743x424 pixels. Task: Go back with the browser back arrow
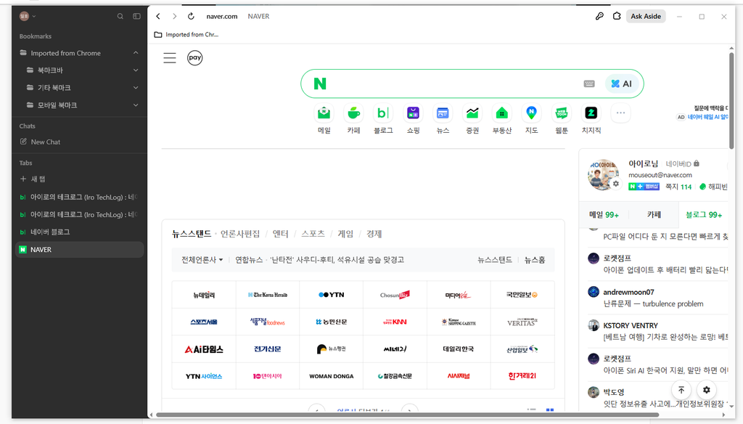coord(158,16)
